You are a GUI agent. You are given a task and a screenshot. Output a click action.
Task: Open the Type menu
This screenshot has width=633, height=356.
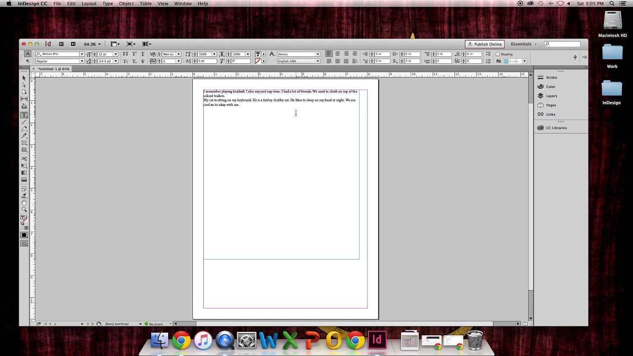click(x=108, y=3)
